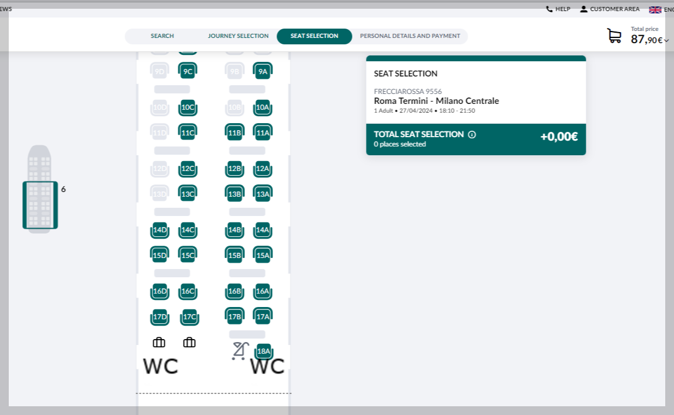Select seat 15C
Image resolution: width=674 pixels, height=415 pixels.
tap(188, 255)
